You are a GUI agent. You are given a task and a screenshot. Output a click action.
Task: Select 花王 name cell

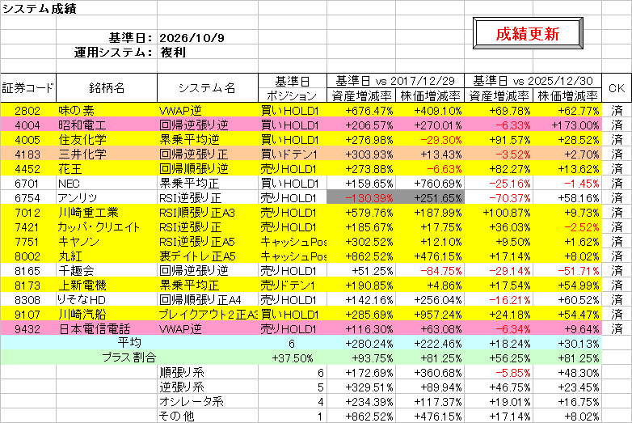point(107,168)
